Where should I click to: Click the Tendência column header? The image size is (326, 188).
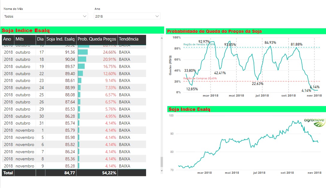(129, 39)
